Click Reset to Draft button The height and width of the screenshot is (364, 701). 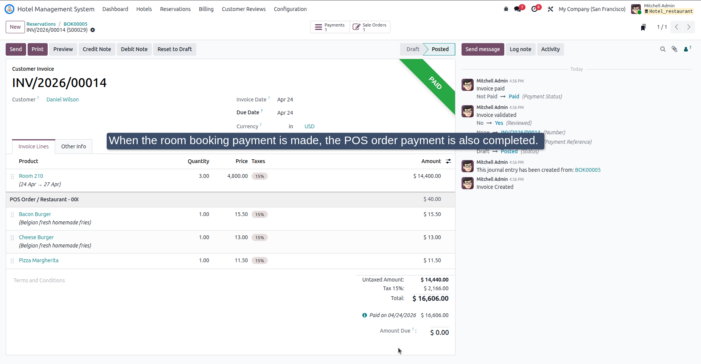[x=175, y=49]
